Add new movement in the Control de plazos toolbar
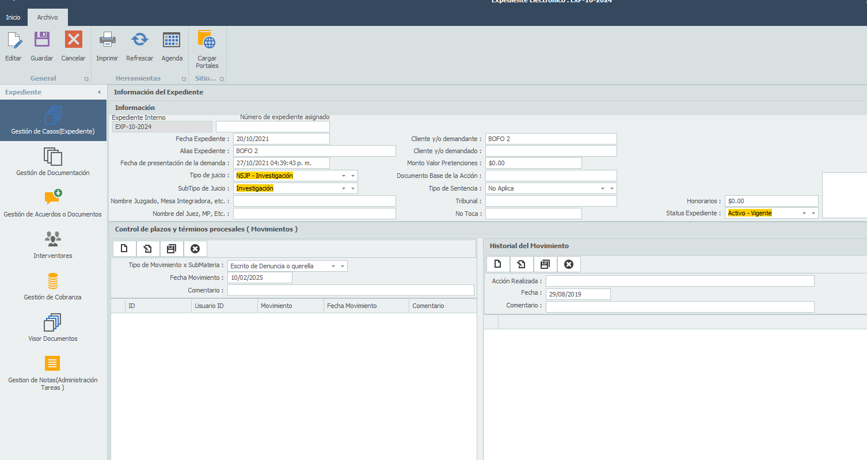Screen dimensions: 867x460 (x=124, y=249)
